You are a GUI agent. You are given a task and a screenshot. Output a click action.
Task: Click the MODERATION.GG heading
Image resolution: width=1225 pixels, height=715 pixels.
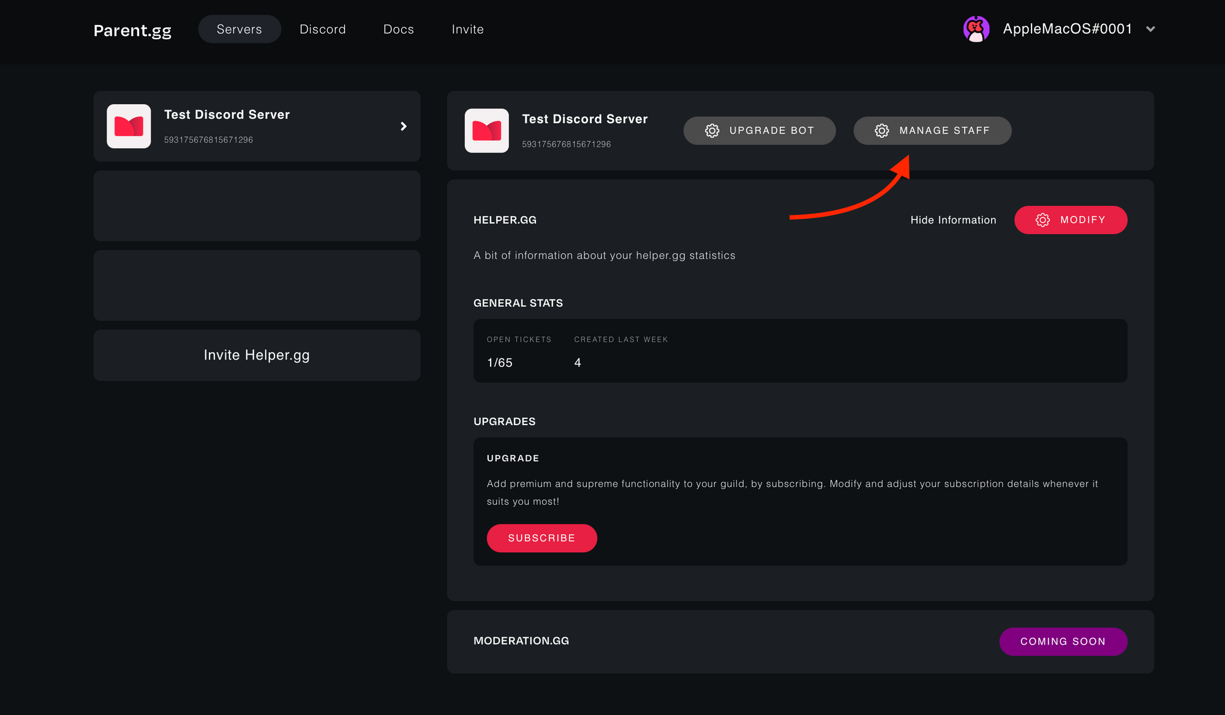tap(521, 641)
